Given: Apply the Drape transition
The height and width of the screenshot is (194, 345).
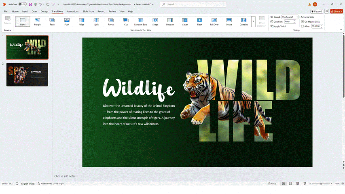Looking at the screenshot, I should pos(229,21).
